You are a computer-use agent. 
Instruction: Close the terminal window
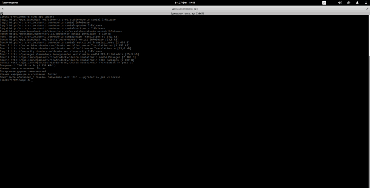tap(3, 9)
